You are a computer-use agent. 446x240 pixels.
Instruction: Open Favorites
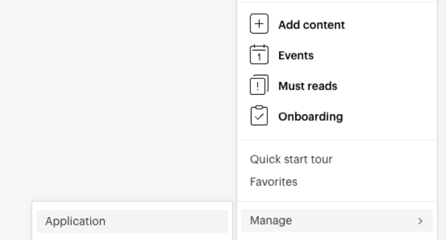273,182
